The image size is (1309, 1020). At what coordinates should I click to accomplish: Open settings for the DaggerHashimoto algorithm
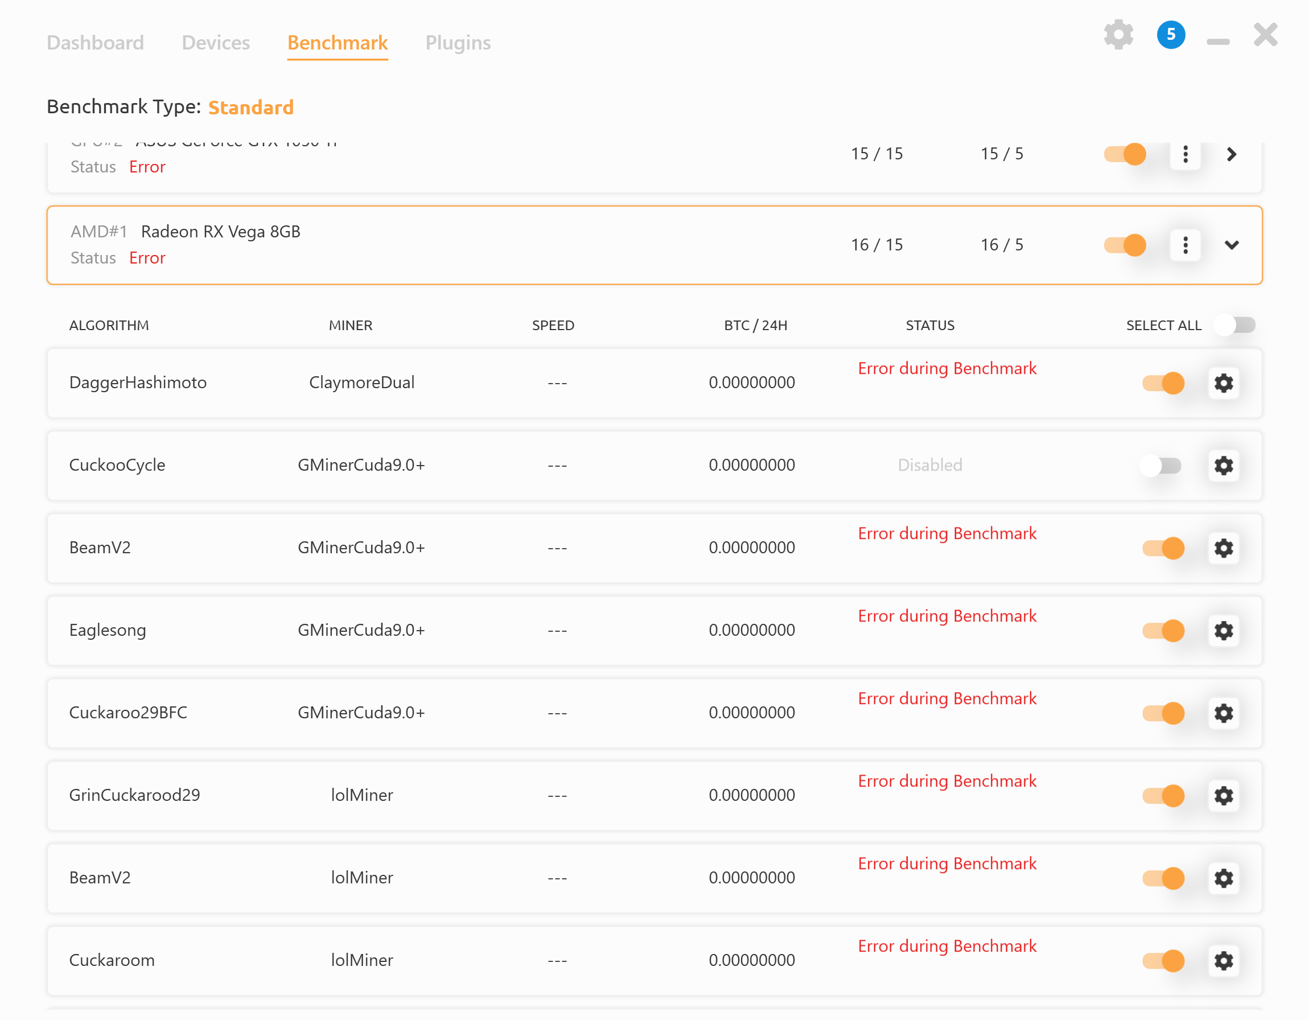click(x=1224, y=383)
